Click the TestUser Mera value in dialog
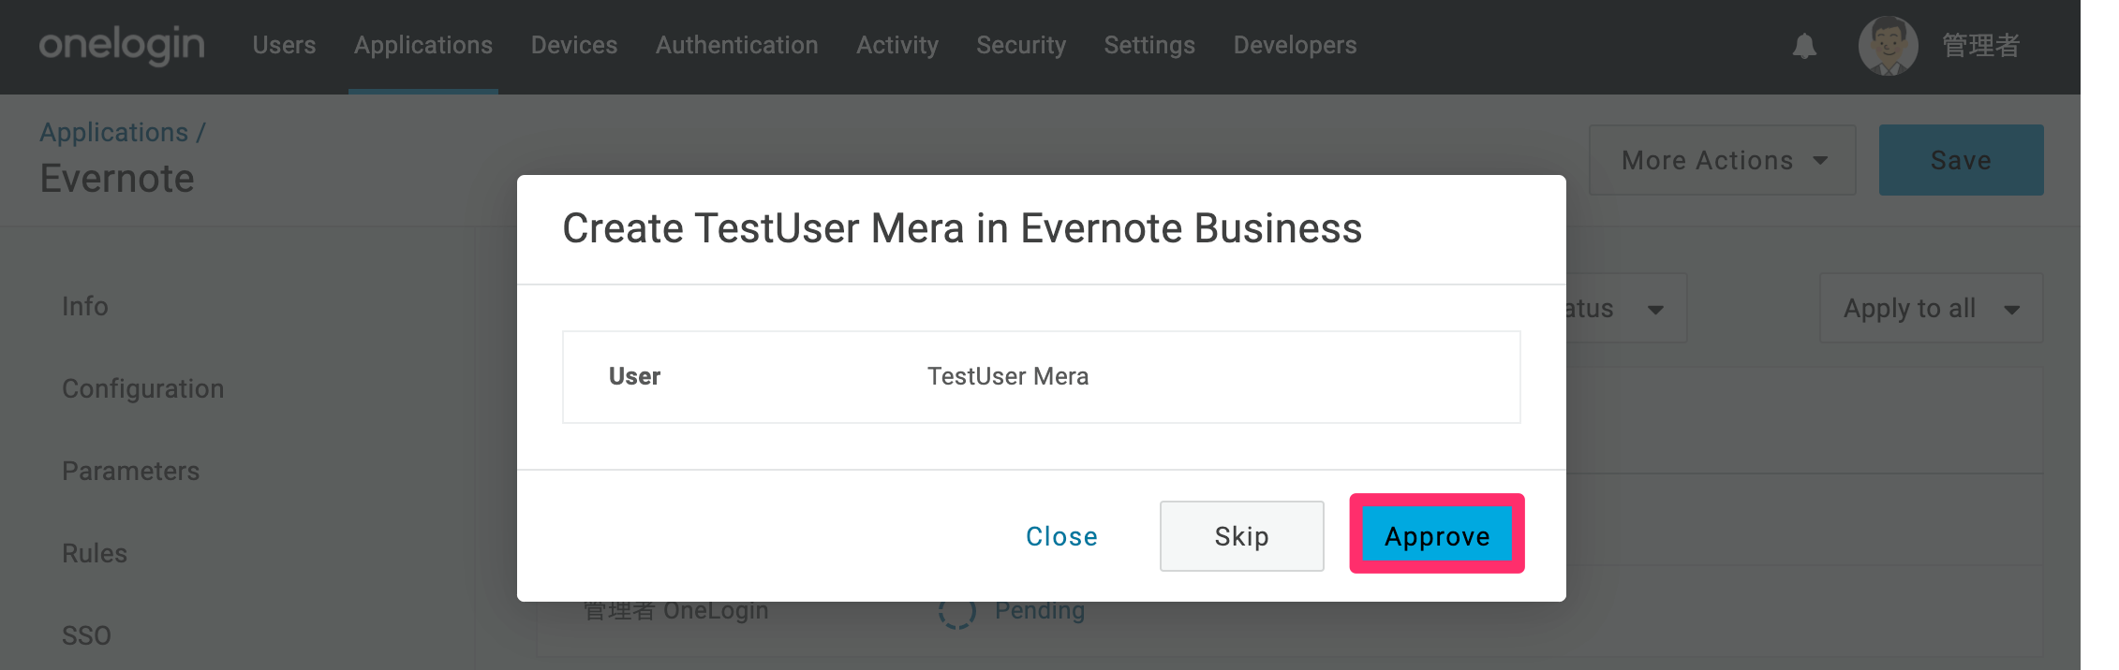The height and width of the screenshot is (670, 2119). pos(1008,376)
